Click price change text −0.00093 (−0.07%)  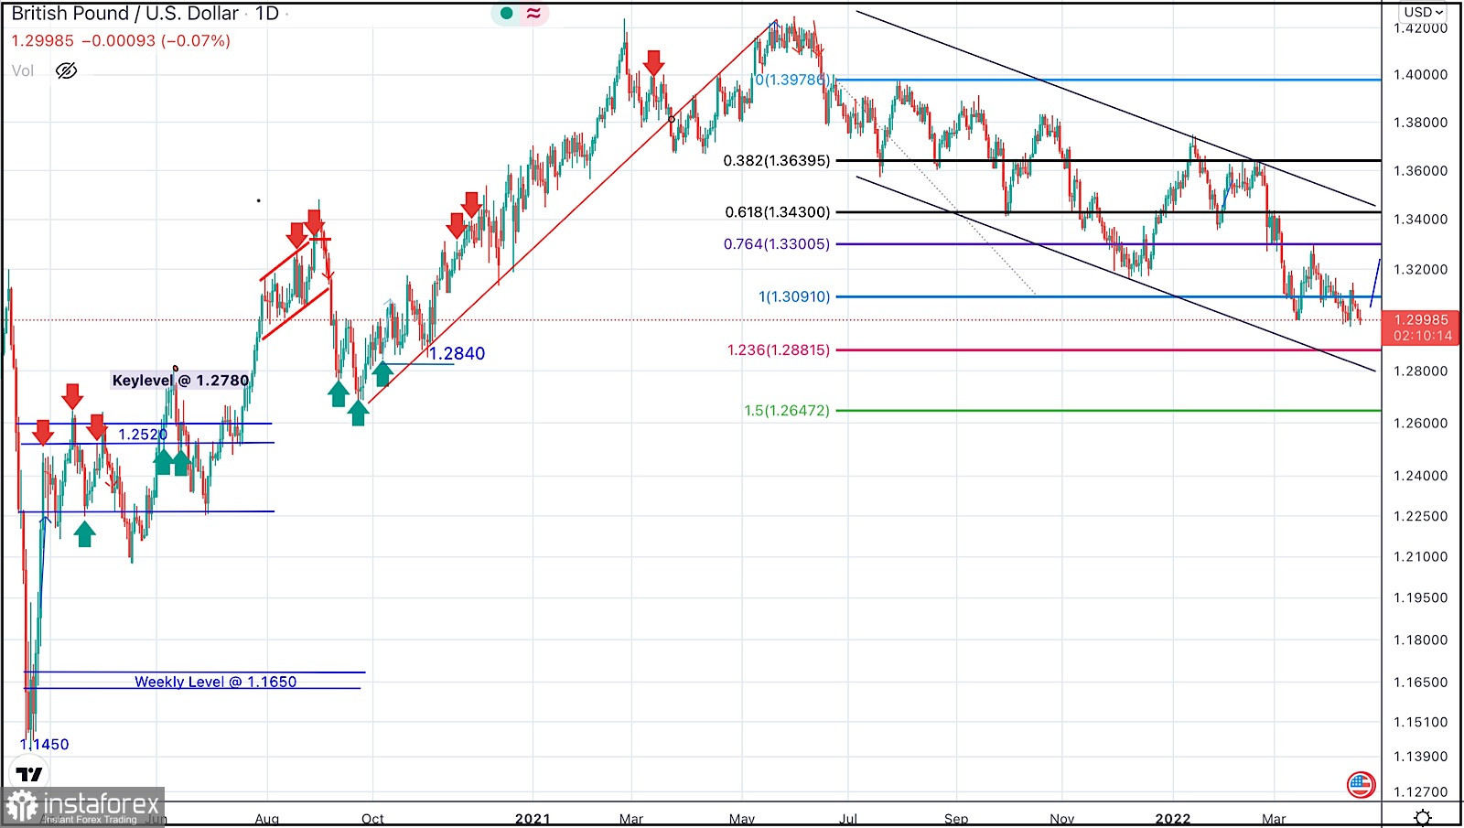click(156, 41)
